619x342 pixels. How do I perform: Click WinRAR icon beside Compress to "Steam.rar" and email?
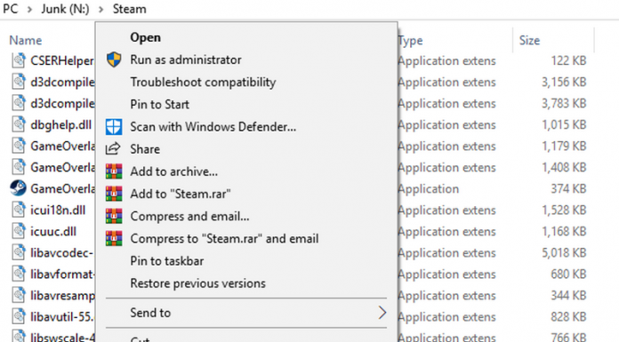114,238
